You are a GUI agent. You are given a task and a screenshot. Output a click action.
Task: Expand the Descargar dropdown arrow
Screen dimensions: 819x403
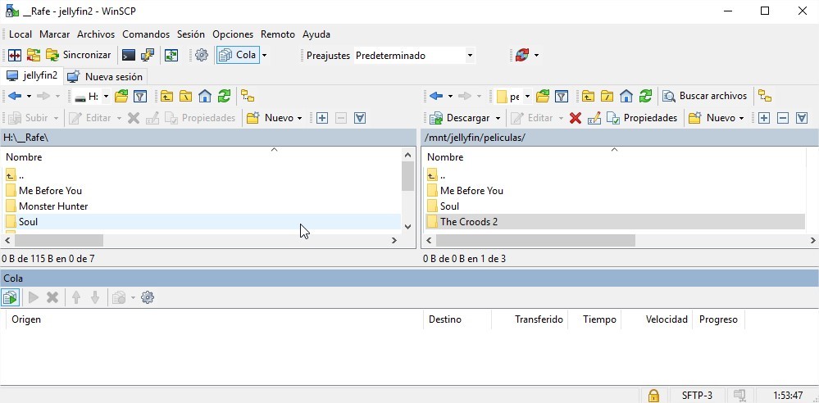point(498,118)
